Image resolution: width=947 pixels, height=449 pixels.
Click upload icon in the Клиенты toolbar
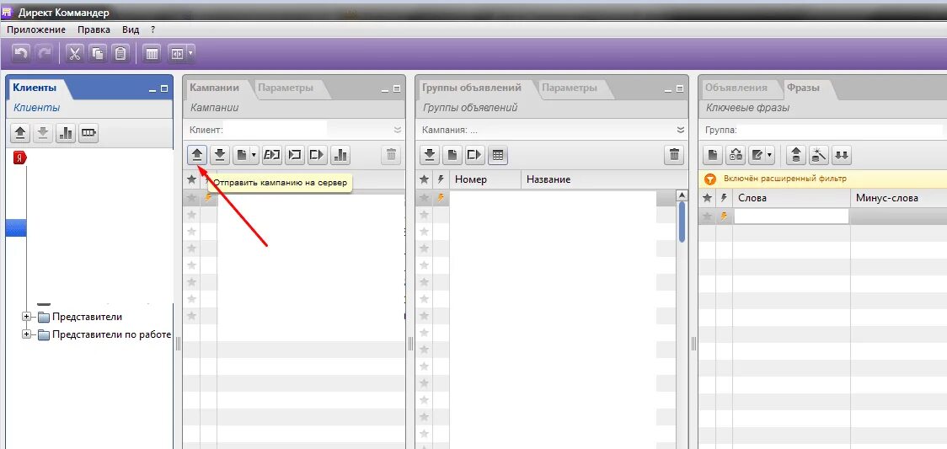[20, 133]
